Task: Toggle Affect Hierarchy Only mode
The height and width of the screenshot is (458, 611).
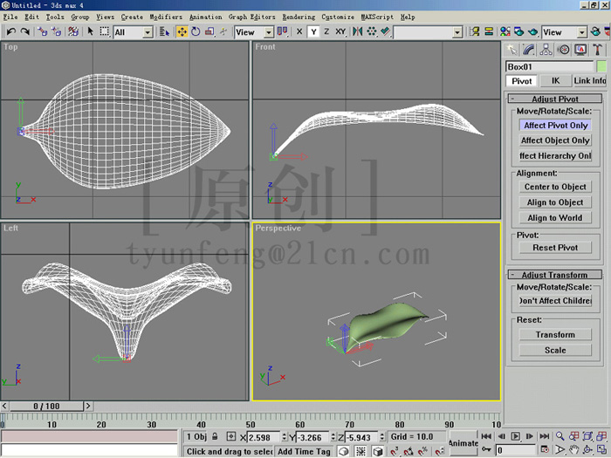Action: (555, 156)
